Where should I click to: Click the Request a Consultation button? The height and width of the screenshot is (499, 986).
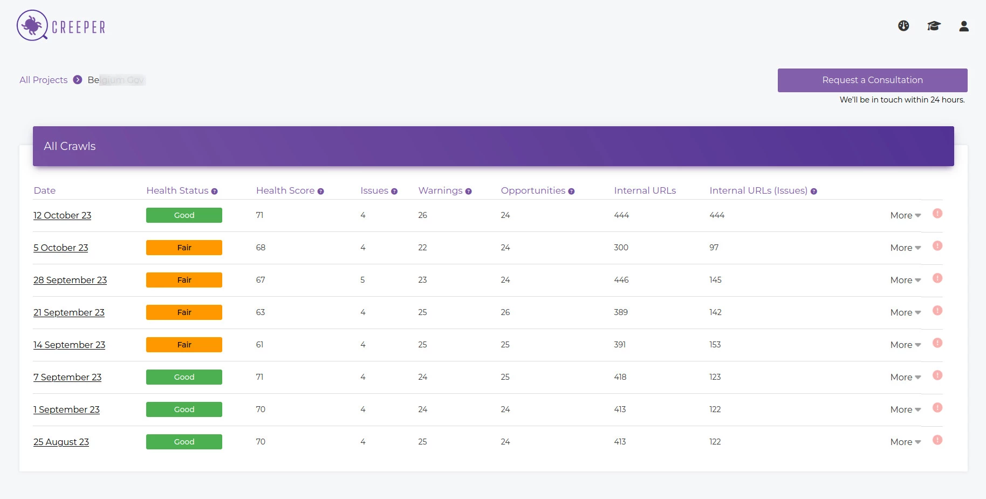click(872, 80)
